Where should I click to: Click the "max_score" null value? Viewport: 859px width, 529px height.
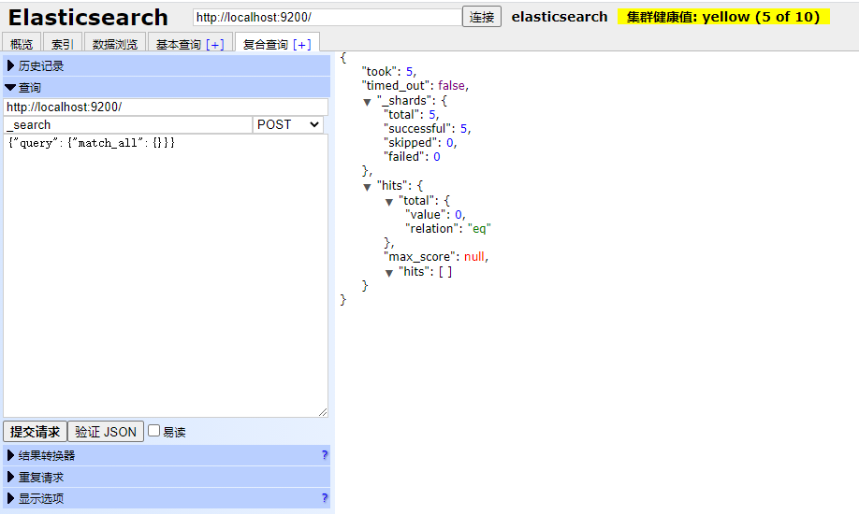pos(474,257)
